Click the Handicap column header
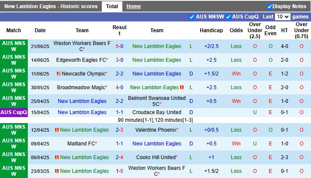311x178 pixels. 211,30
